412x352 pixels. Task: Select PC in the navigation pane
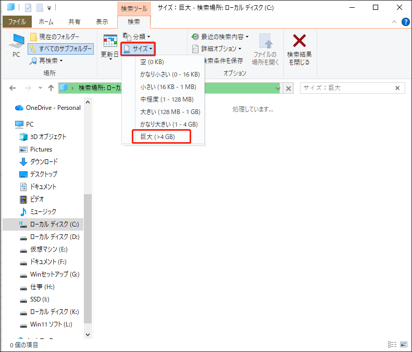click(24, 124)
